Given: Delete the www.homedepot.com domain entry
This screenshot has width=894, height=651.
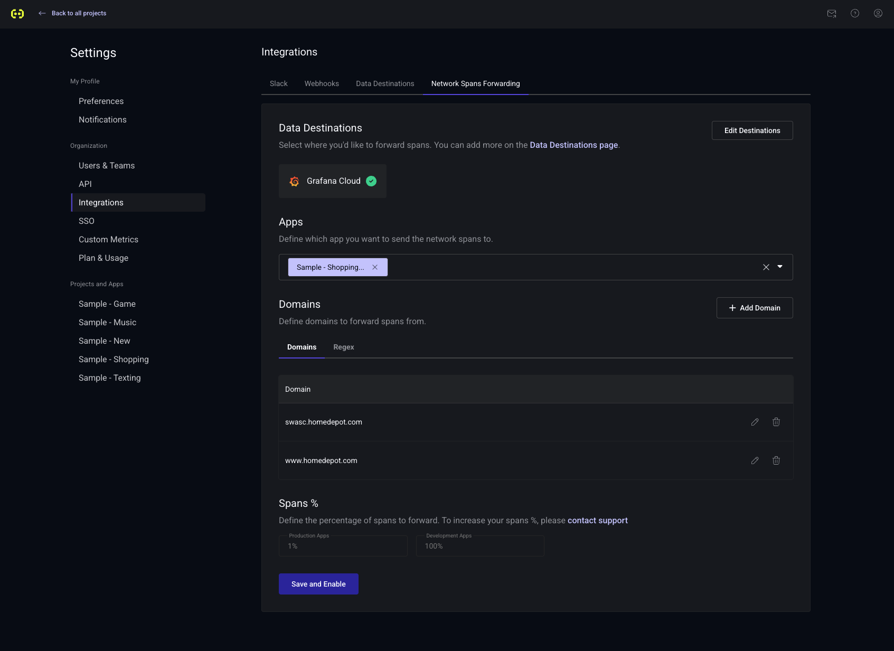Looking at the screenshot, I should click(x=776, y=460).
